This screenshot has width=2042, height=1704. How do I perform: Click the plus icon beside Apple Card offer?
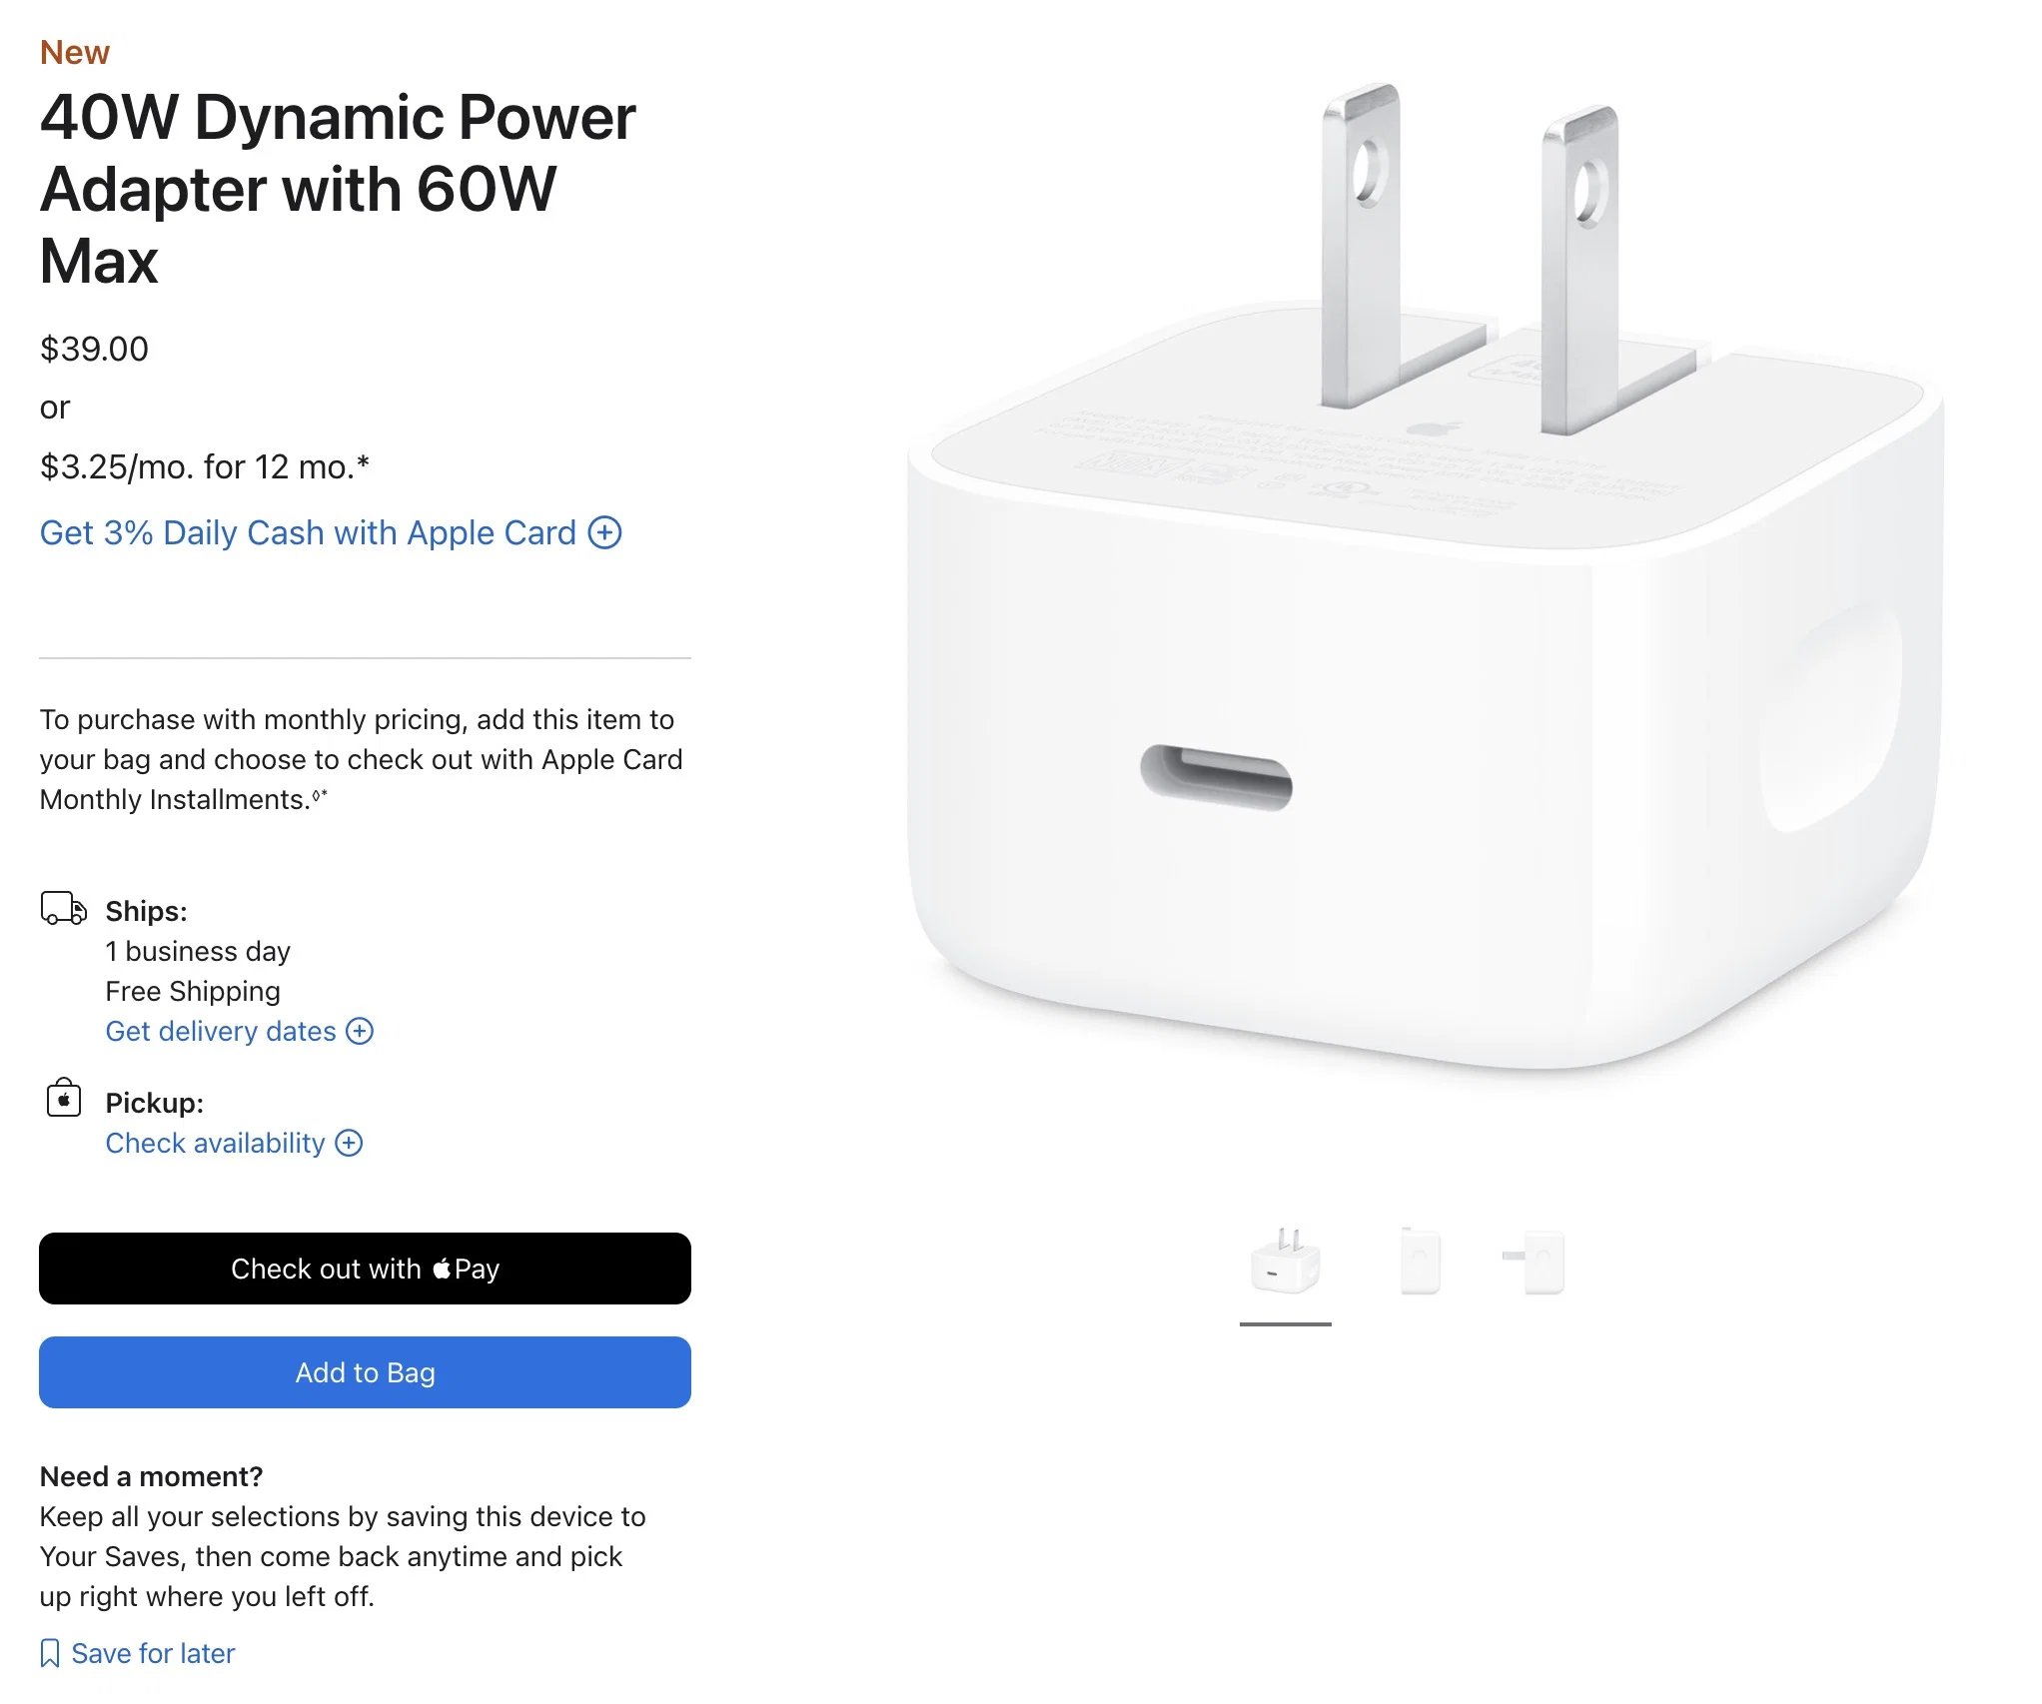[604, 532]
